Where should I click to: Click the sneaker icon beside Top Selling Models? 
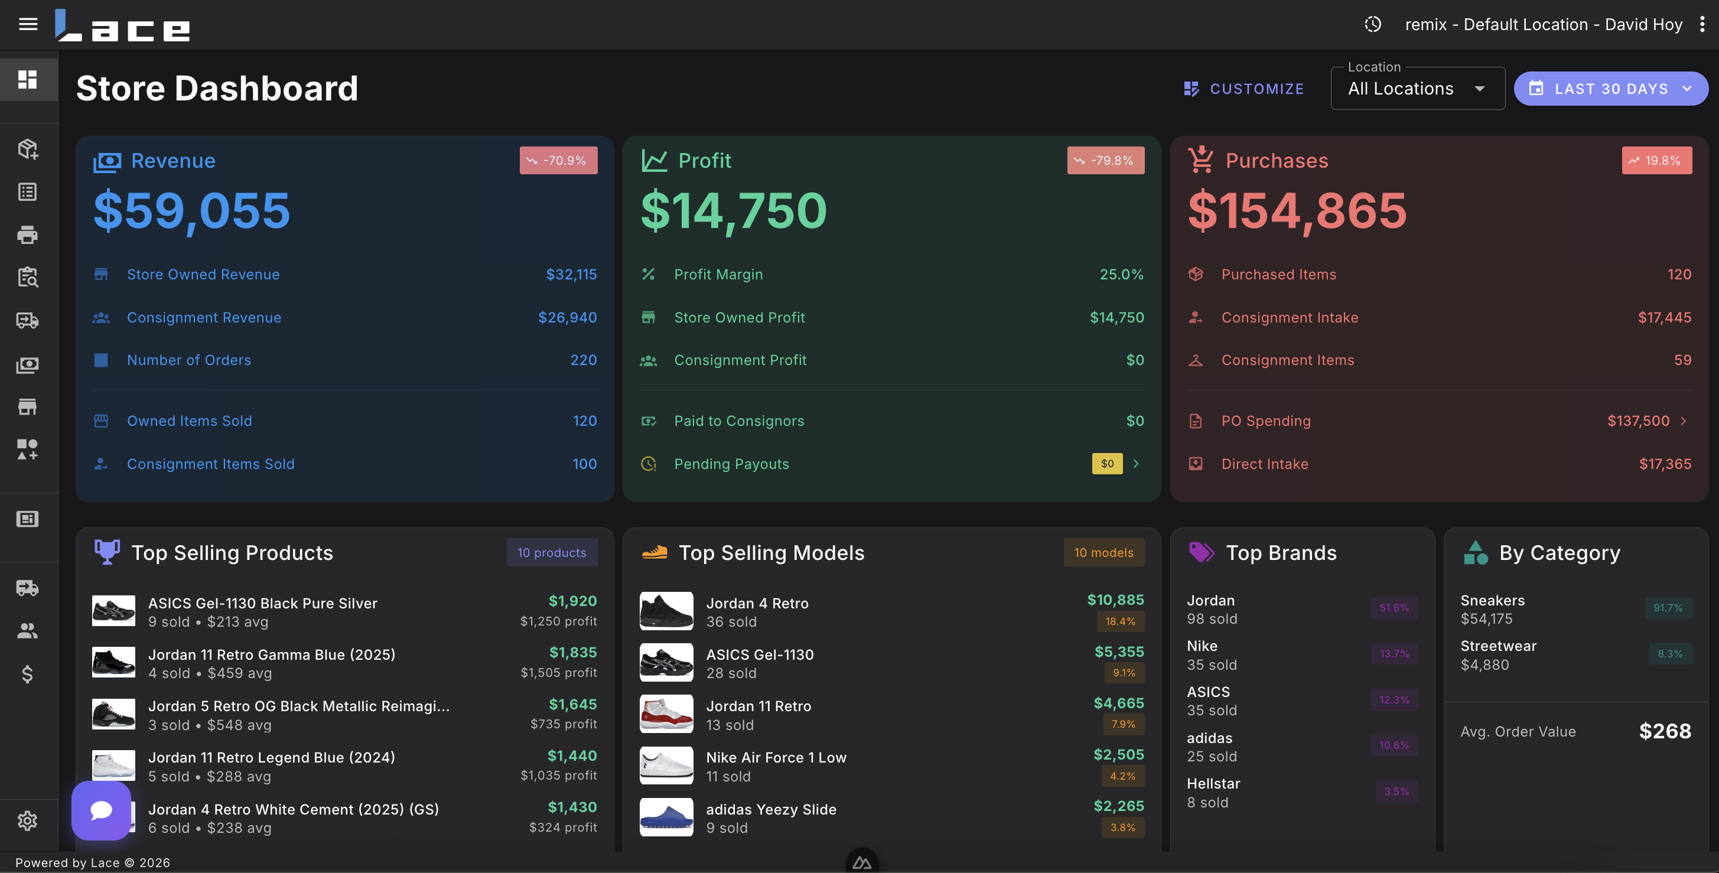[x=654, y=552]
